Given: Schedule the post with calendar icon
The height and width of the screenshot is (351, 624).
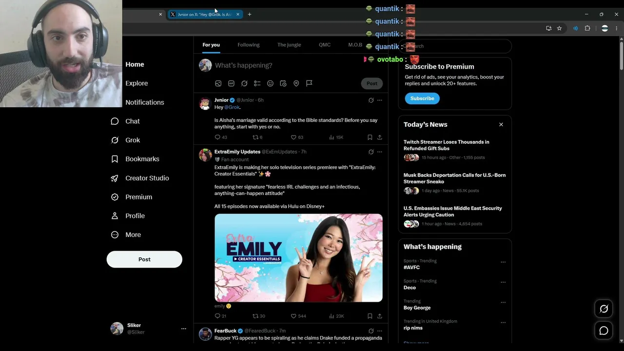Looking at the screenshot, I should pyautogui.click(x=283, y=83).
